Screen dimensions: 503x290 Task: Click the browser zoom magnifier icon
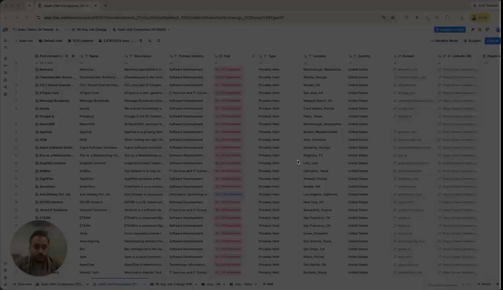384,18
